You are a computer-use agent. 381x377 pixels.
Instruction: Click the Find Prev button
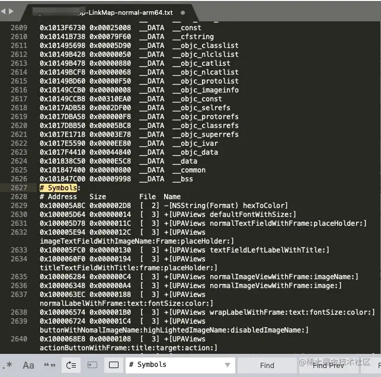(x=328, y=365)
